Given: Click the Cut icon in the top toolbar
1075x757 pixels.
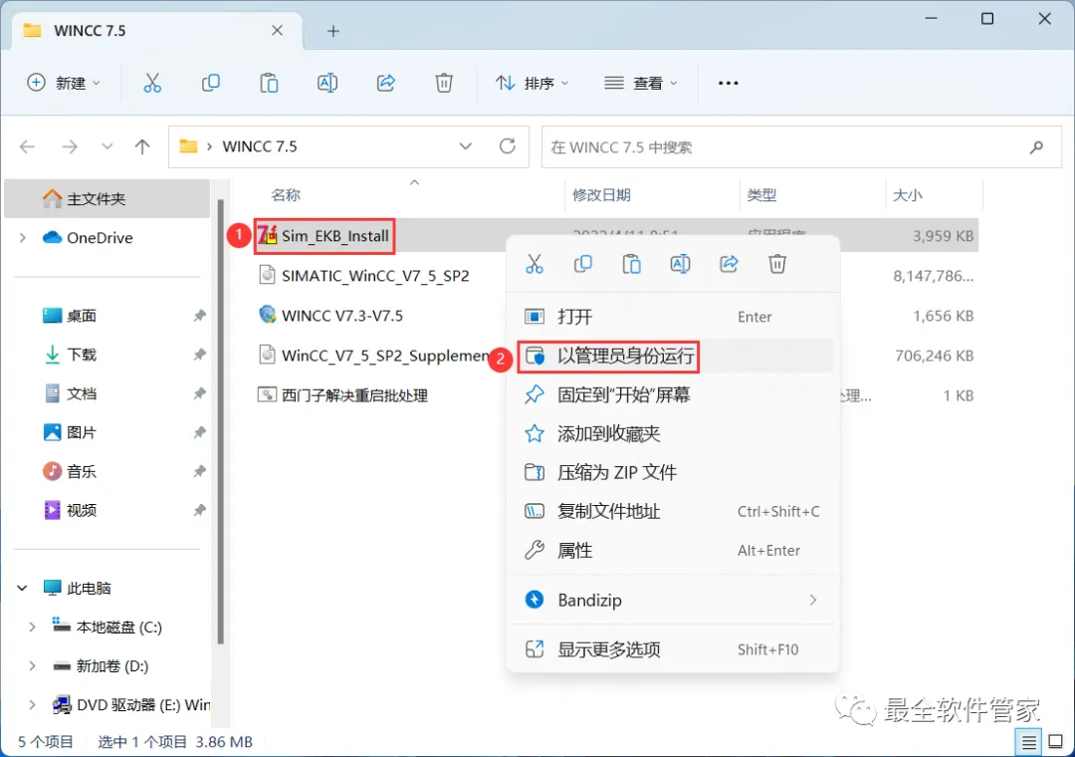Looking at the screenshot, I should click(x=152, y=83).
